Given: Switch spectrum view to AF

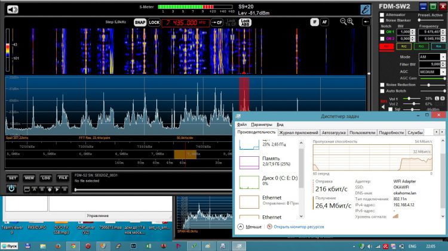Looking at the screenshot, I should tap(324, 21).
